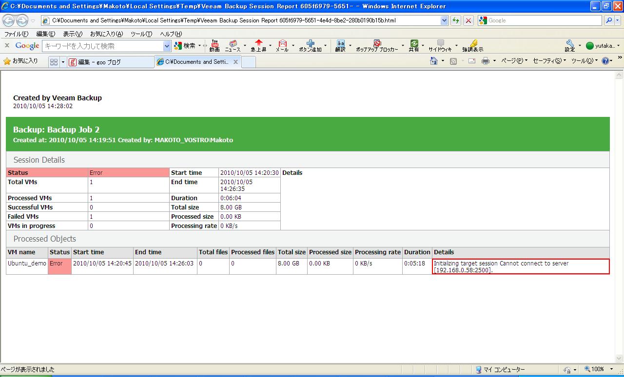Close the Google toolbar with X

(7, 45)
